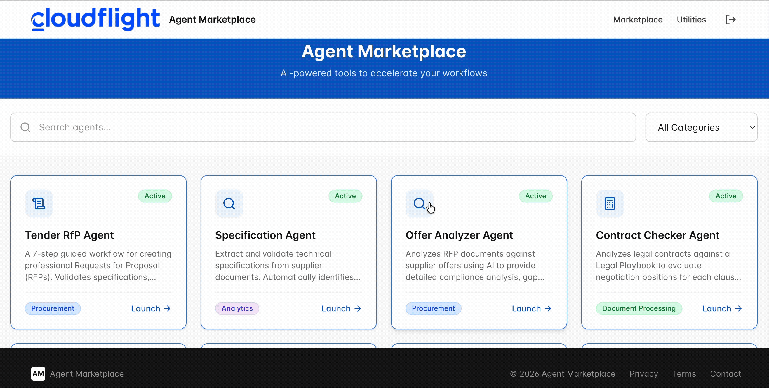Click the Document Processing category tag
Screen dimensions: 769x388
click(638, 308)
